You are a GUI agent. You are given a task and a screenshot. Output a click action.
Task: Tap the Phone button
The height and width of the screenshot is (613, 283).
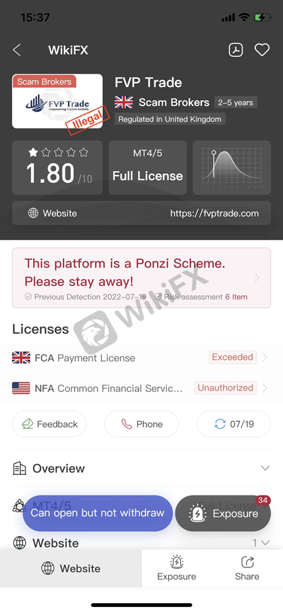pos(141,424)
